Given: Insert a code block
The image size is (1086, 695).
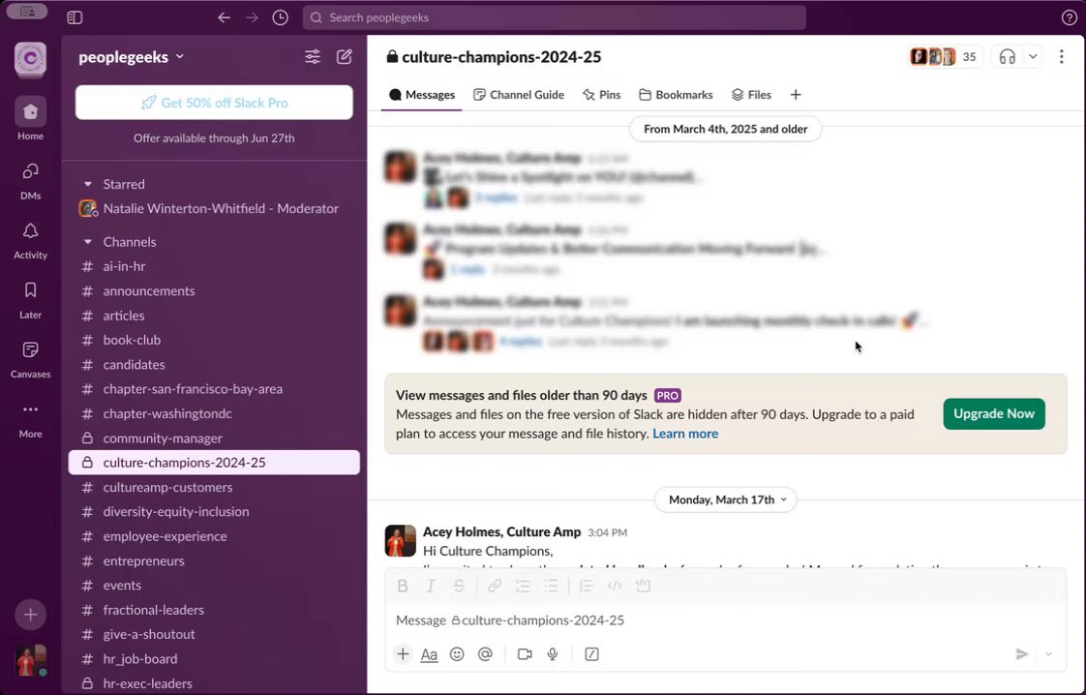Looking at the screenshot, I should tap(643, 587).
